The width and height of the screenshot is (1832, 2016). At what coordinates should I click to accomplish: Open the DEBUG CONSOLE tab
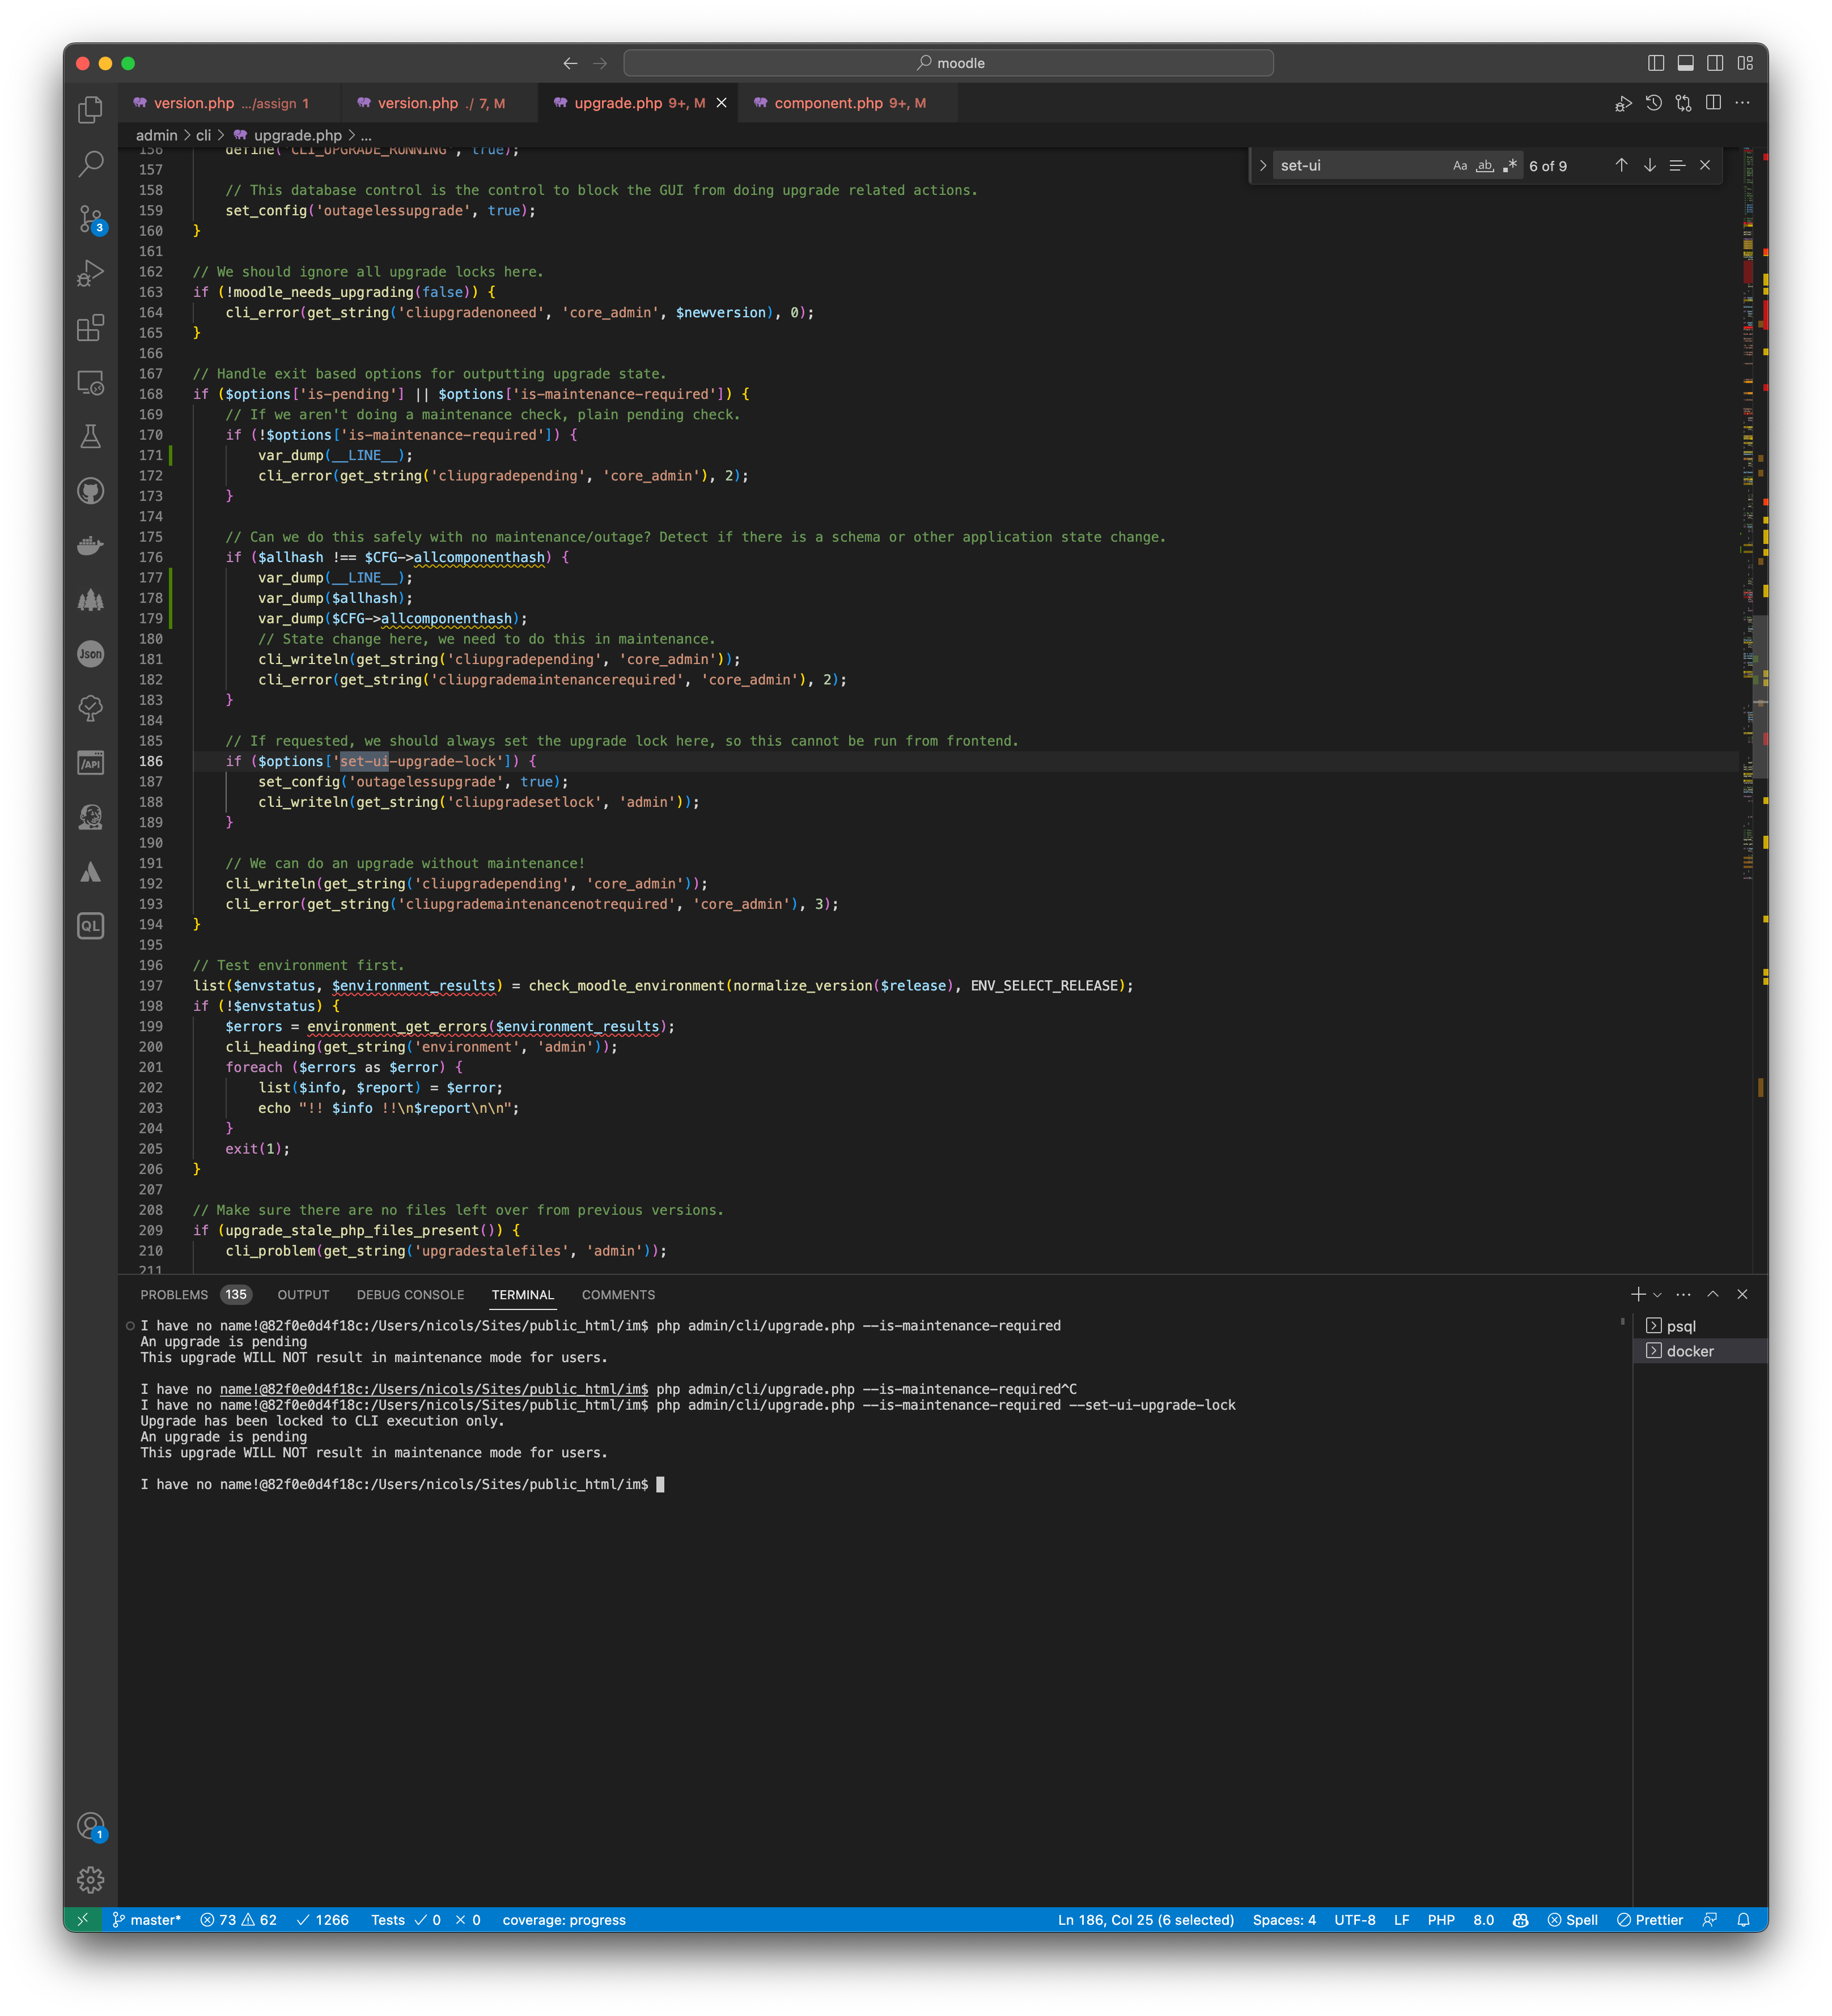pos(410,1295)
